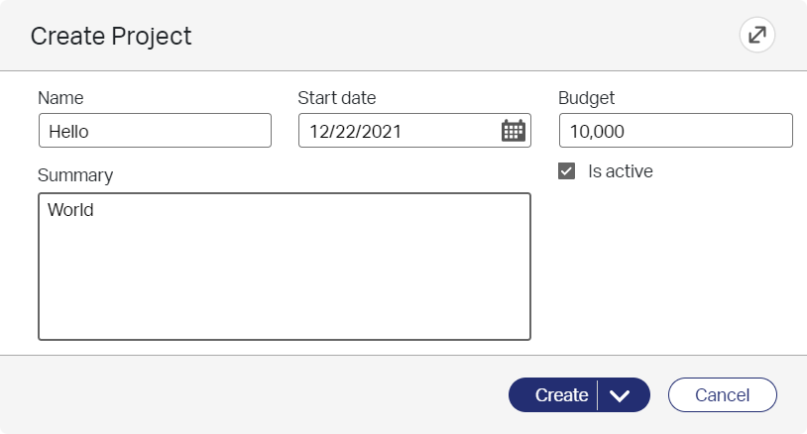807x434 pixels.
Task: Click the Summary field label
Action: click(x=75, y=175)
